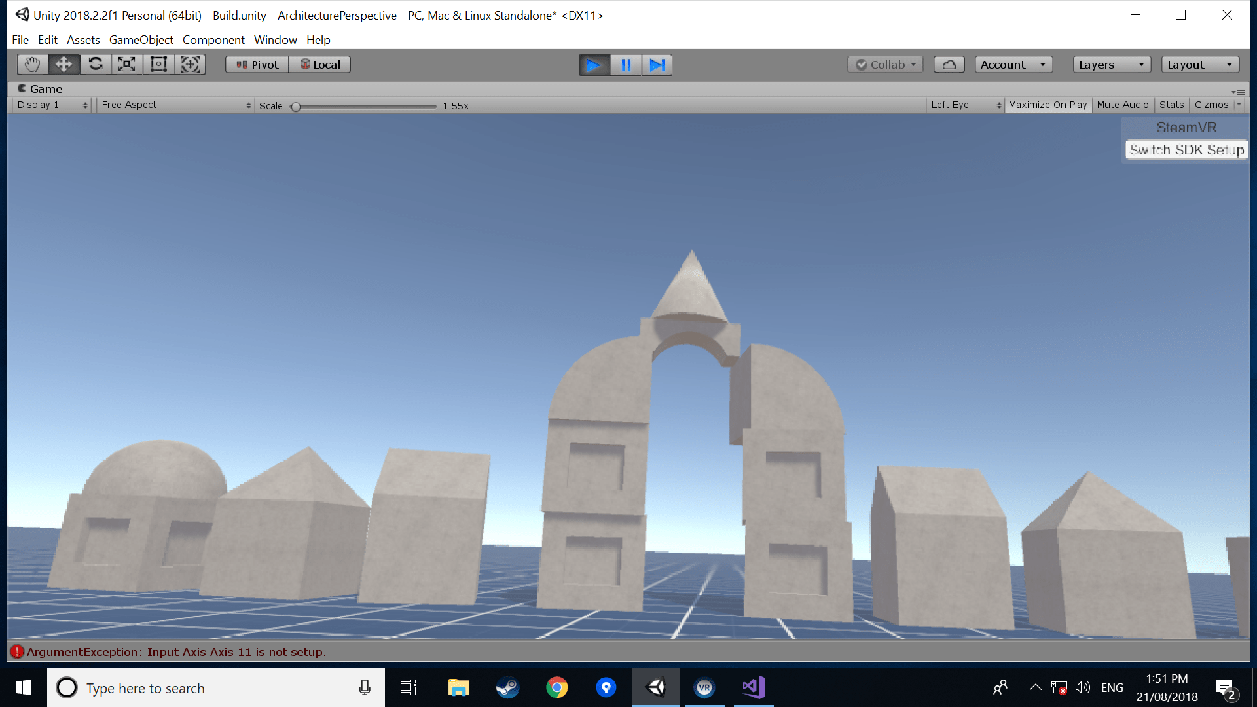1257x707 pixels.
Task: Pause the game playback
Action: (626, 65)
